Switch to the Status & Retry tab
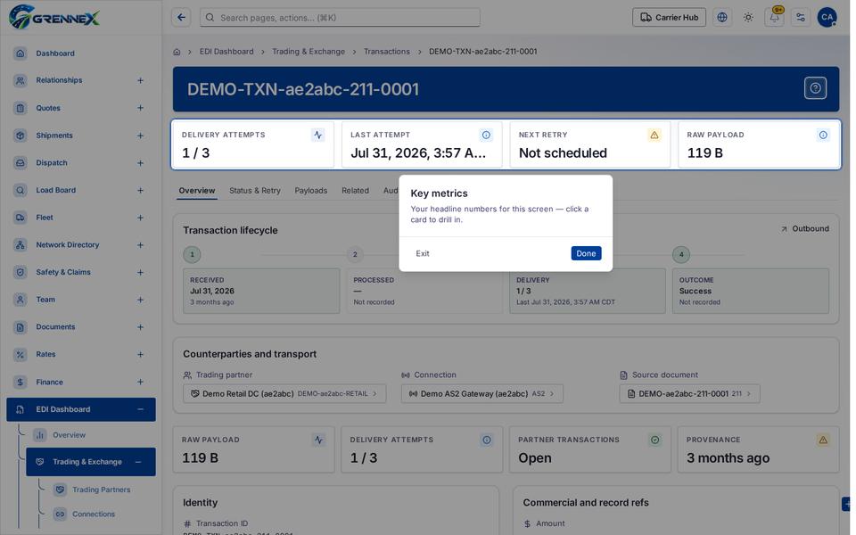Image resolution: width=856 pixels, height=535 pixels. tap(255, 191)
